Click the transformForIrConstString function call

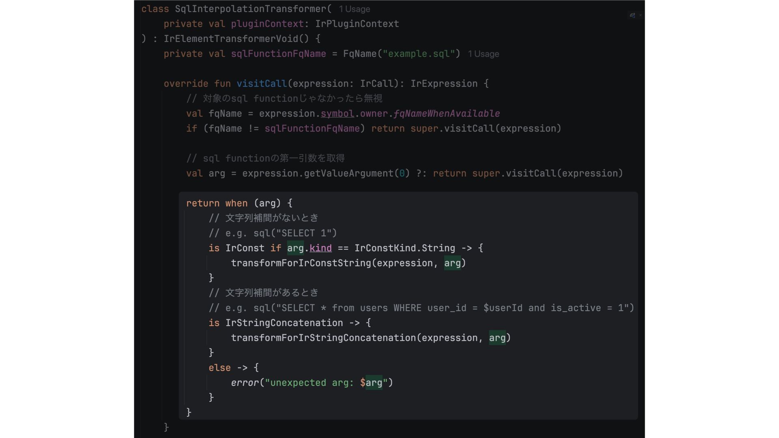(x=301, y=263)
